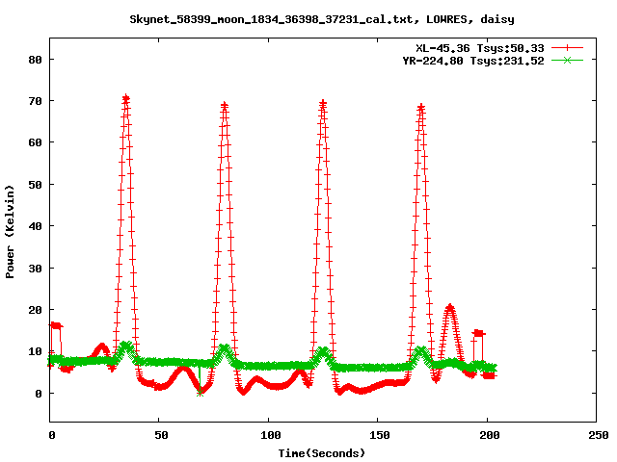Click the y-axis tick label 10

click(x=36, y=351)
